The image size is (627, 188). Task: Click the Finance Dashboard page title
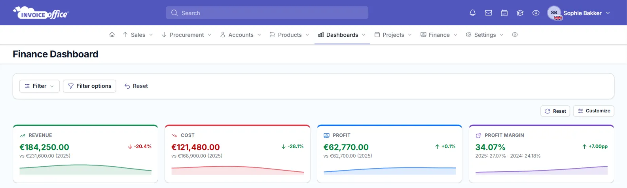[55, 54]
